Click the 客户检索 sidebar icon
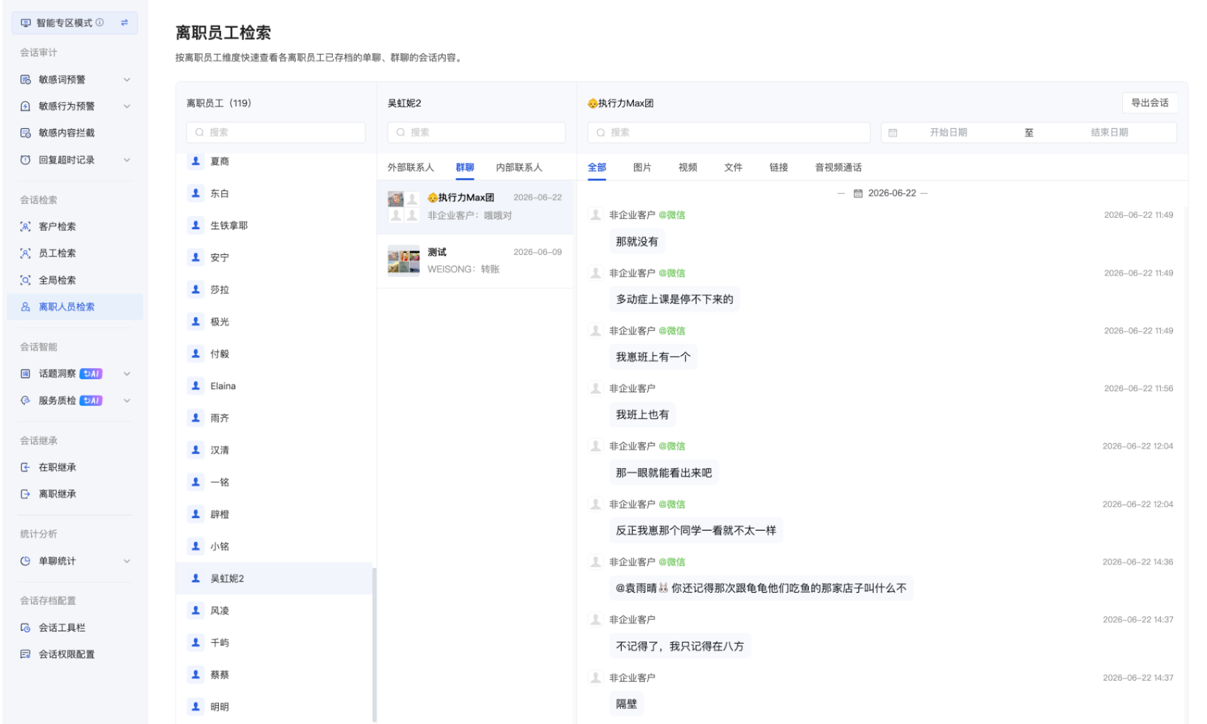The height and width of the screenshot is (724, 1207). coord(25,226)
